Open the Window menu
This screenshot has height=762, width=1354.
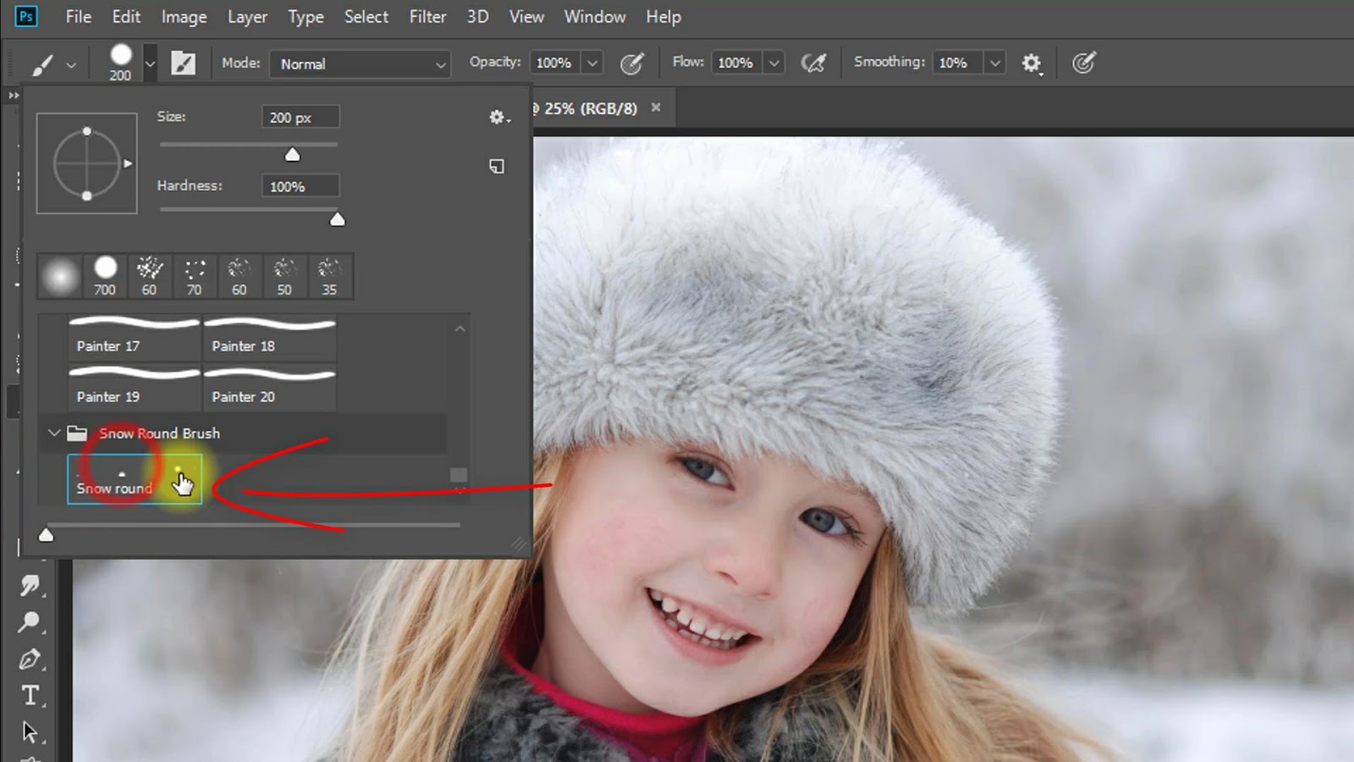click(x=595, y=16)
